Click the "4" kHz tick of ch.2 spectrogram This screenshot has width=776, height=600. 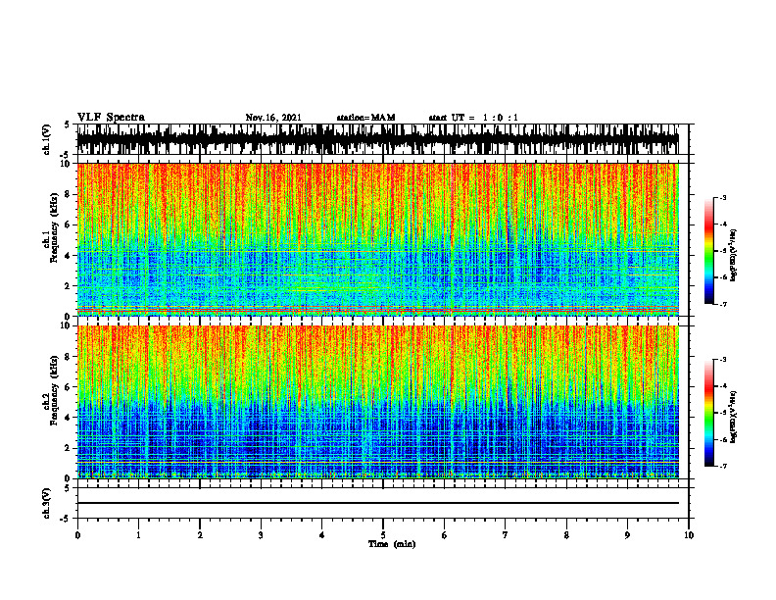click(x=69, y=418)
